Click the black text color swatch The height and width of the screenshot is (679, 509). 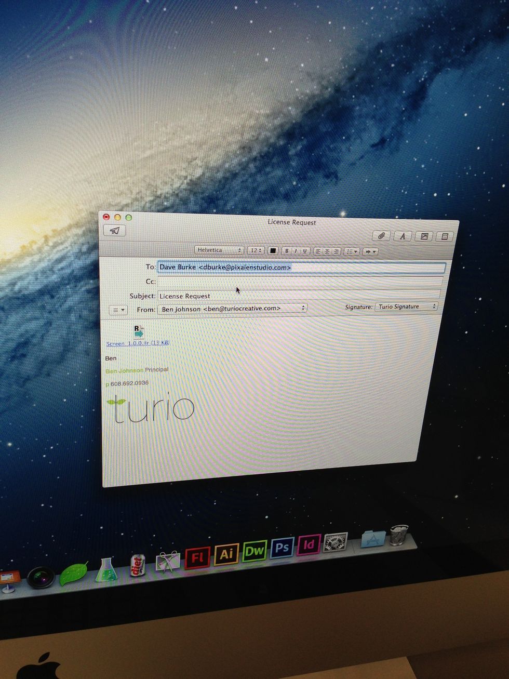coord(273,251)
